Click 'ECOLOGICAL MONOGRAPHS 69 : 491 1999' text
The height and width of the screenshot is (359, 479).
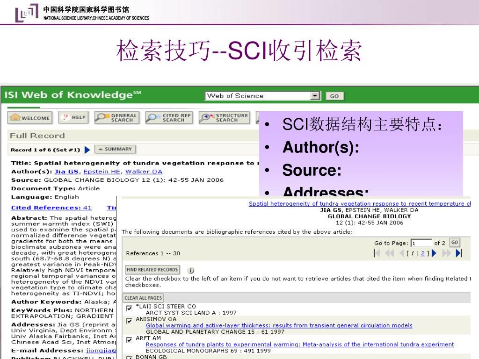click(208, 351)
